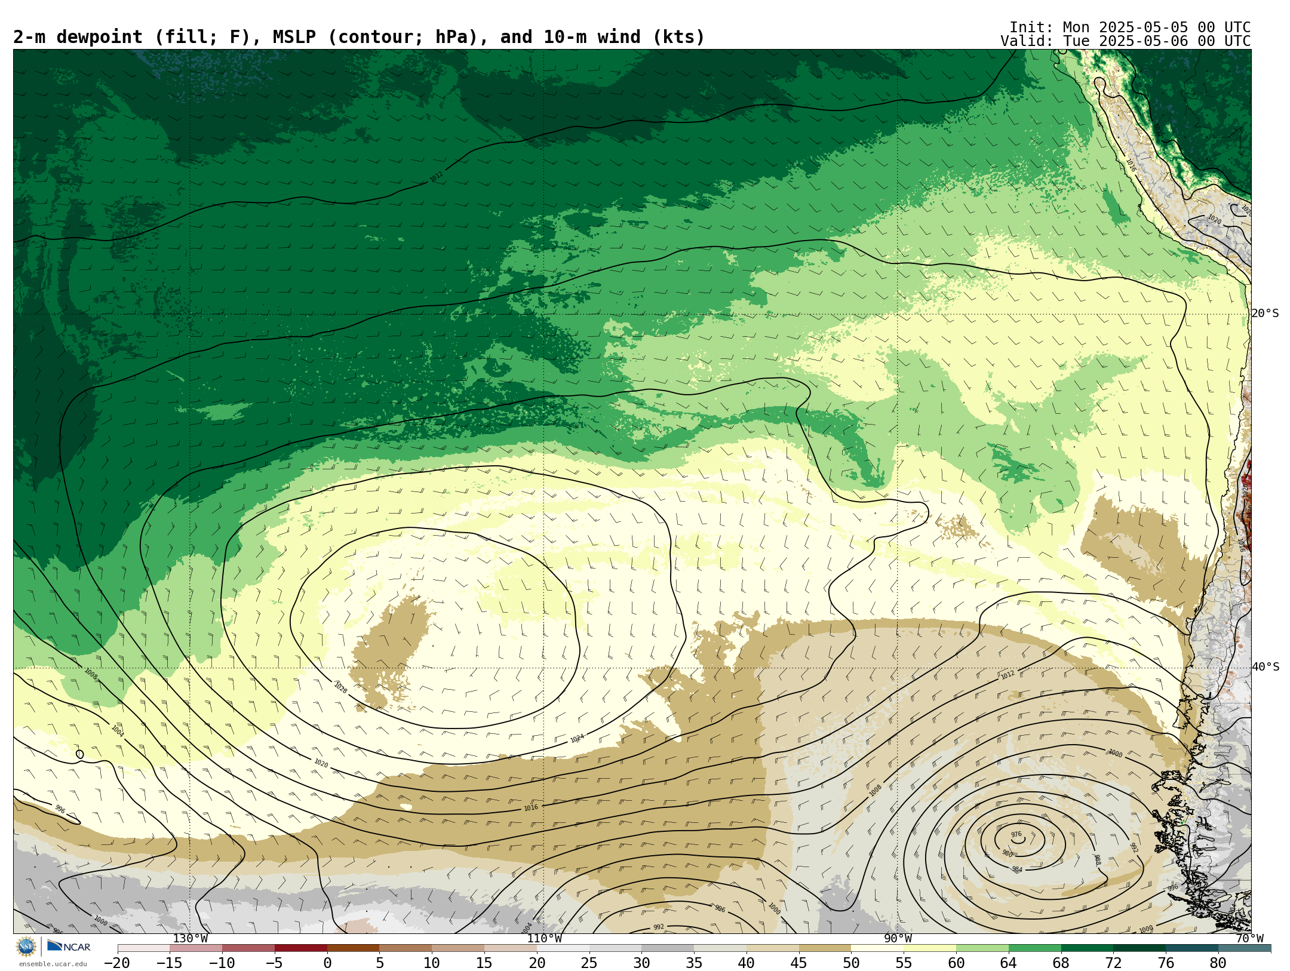Pick the 10 to 15 colorbar swatch

point(458,948)
